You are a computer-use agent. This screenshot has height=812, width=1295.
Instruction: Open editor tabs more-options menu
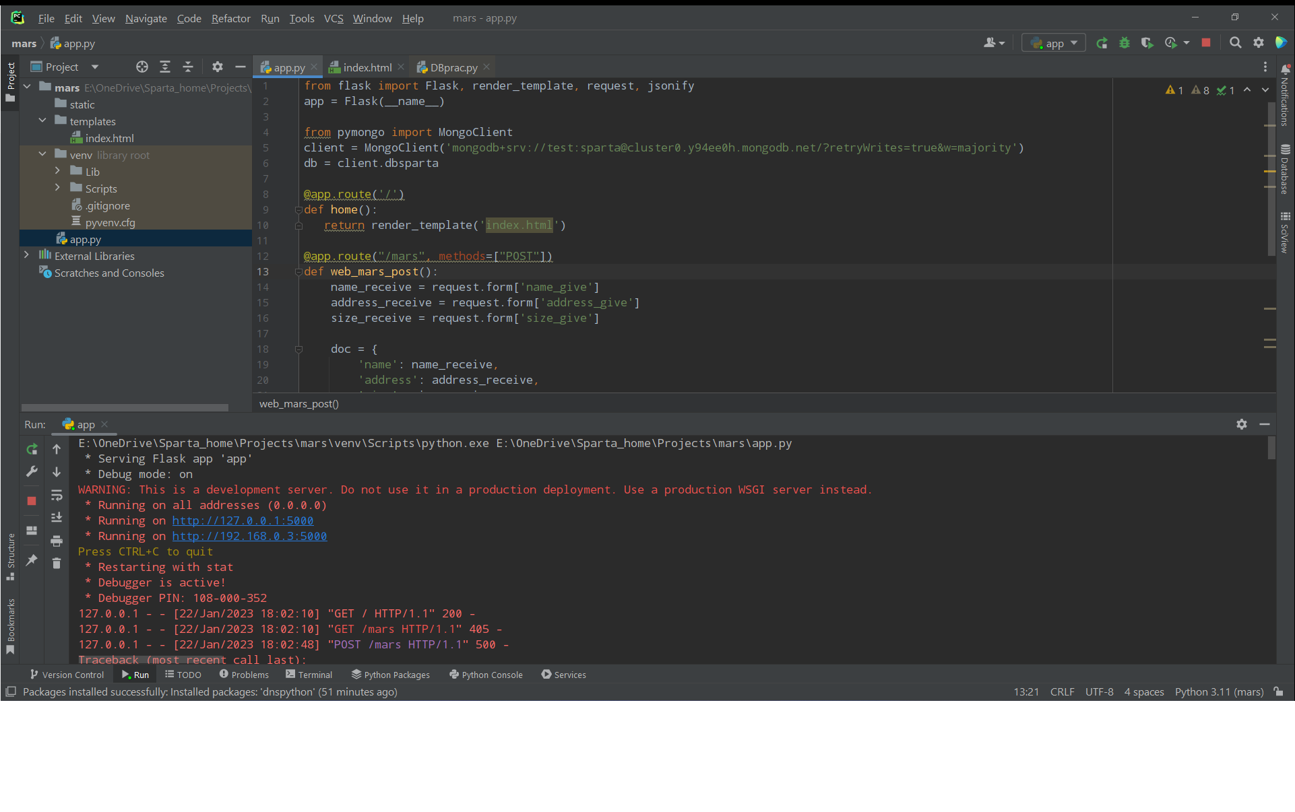coord(1265,67)
